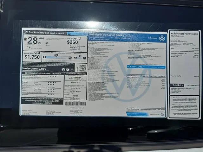This screenshot has width=203, height=152.
Task: Click the 'Fuel Economy and Environment' heading
Action: point(46,33)
